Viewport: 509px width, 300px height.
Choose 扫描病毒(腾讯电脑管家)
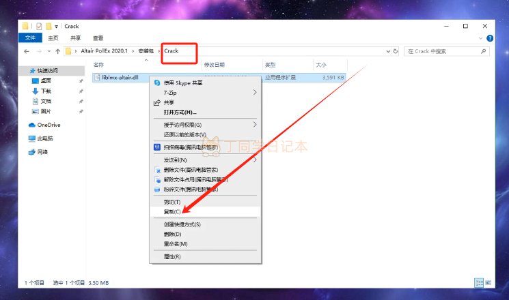pyautogui.click(x=206, y=147)
